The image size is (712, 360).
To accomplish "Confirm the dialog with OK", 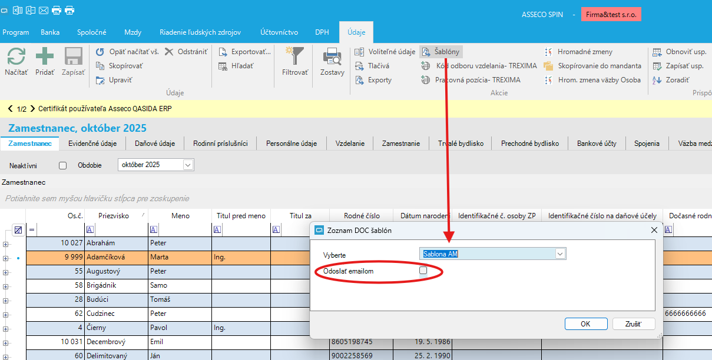I will pos(585,324).
